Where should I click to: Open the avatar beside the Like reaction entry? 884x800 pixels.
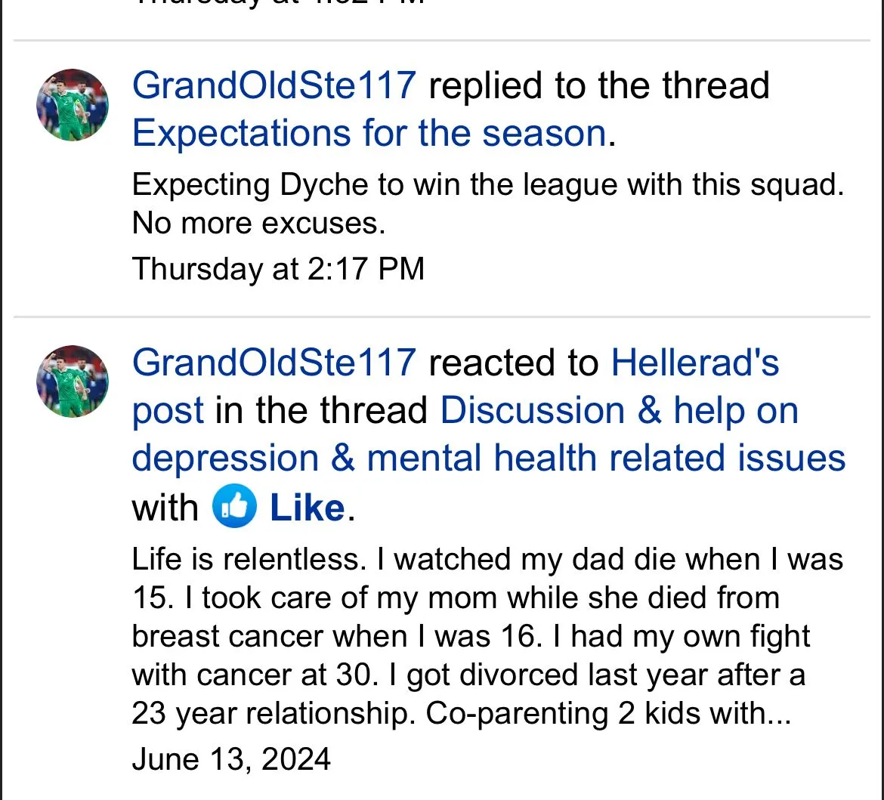72,381
